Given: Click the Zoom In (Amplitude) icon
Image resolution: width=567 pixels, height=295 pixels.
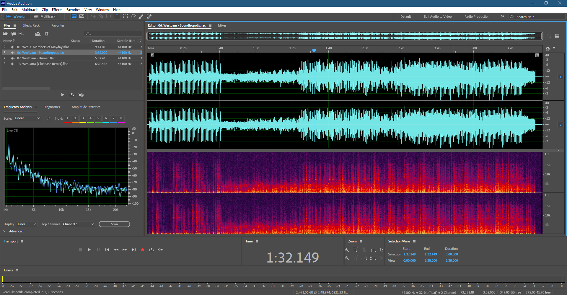Looking at the screenshot, I should point(347,250).
